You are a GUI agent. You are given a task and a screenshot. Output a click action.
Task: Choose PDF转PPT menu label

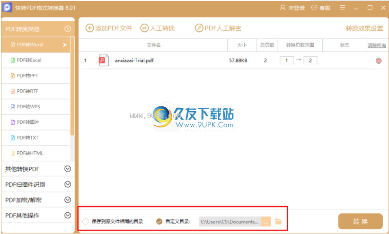coord(27,76)
